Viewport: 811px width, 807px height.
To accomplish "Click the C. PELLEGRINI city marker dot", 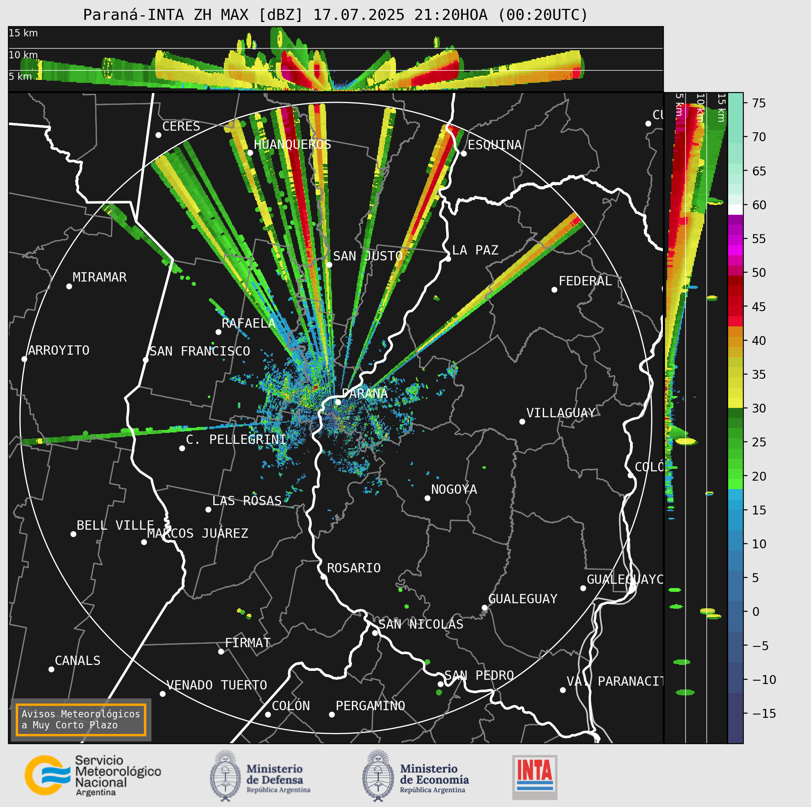I will pos(182,448).
